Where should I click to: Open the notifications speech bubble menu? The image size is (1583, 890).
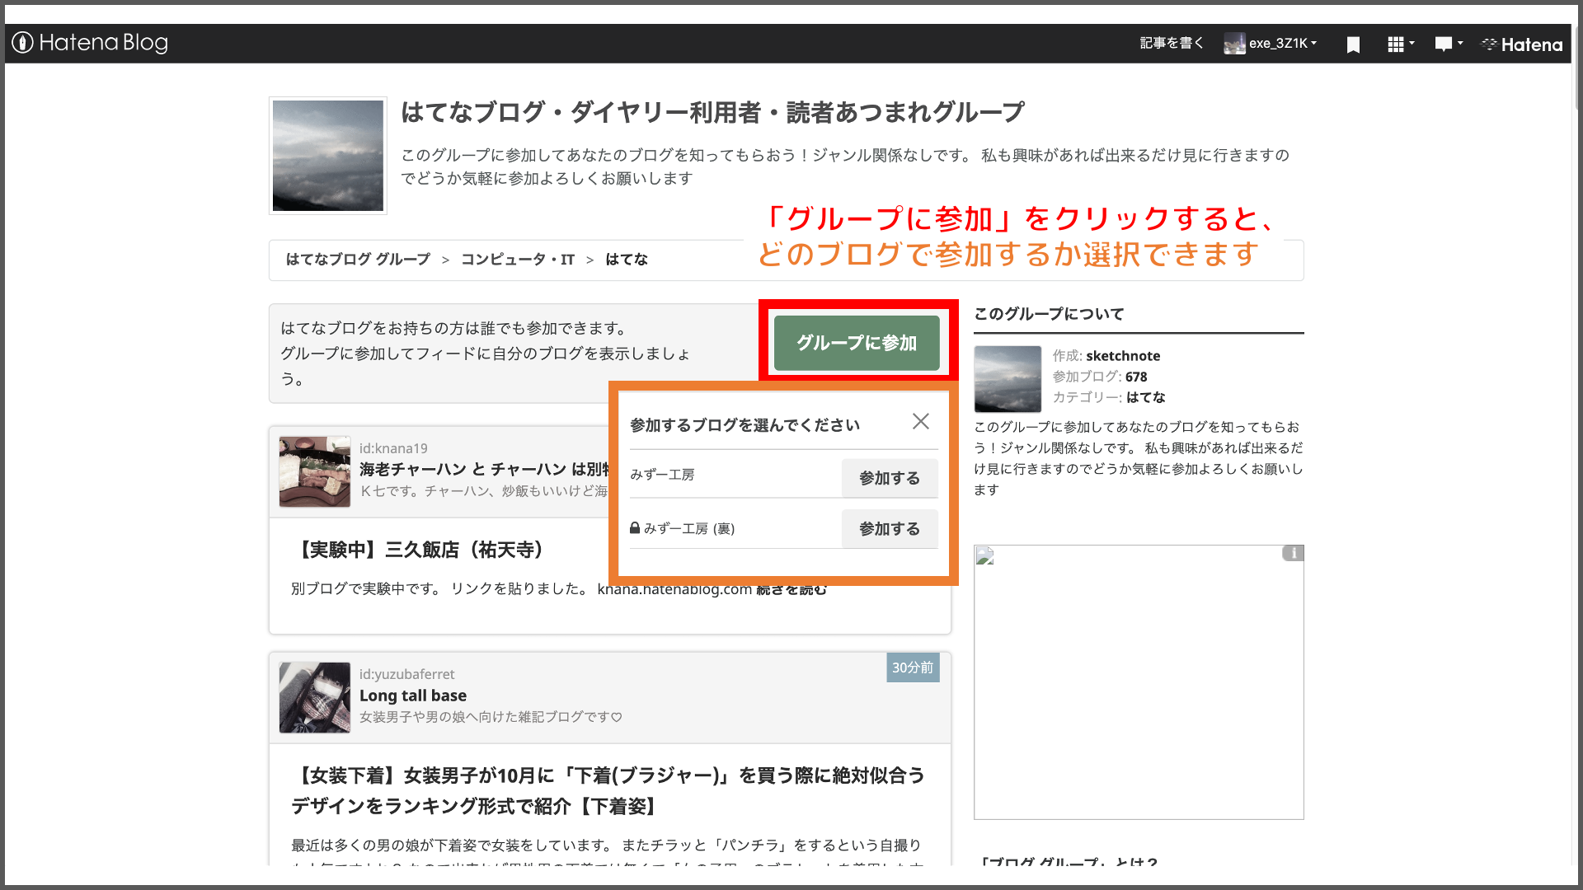point(1449,44)
